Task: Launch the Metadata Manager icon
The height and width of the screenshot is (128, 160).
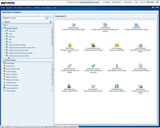Action: [x=117, y=86]
